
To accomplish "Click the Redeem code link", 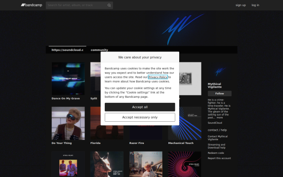I will (216, 153).
